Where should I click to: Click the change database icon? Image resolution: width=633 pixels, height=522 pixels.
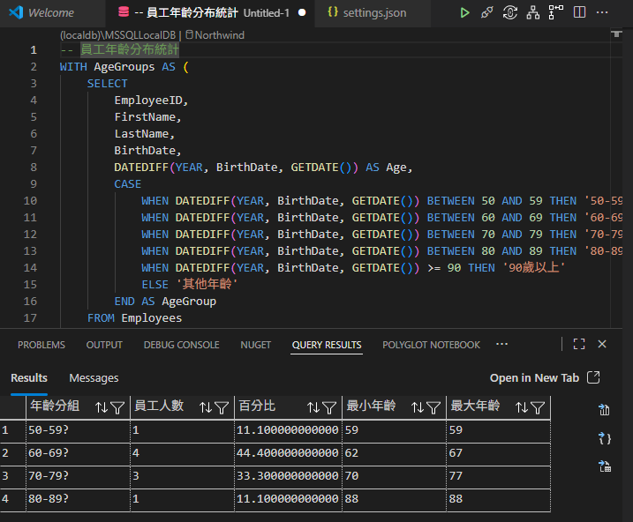coord(510,13)
